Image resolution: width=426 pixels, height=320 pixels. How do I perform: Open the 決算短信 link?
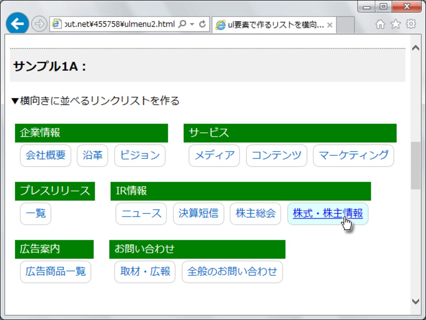click(198, 213)
